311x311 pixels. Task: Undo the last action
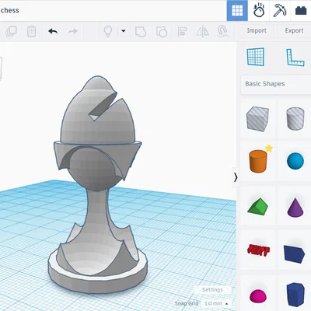53,32
